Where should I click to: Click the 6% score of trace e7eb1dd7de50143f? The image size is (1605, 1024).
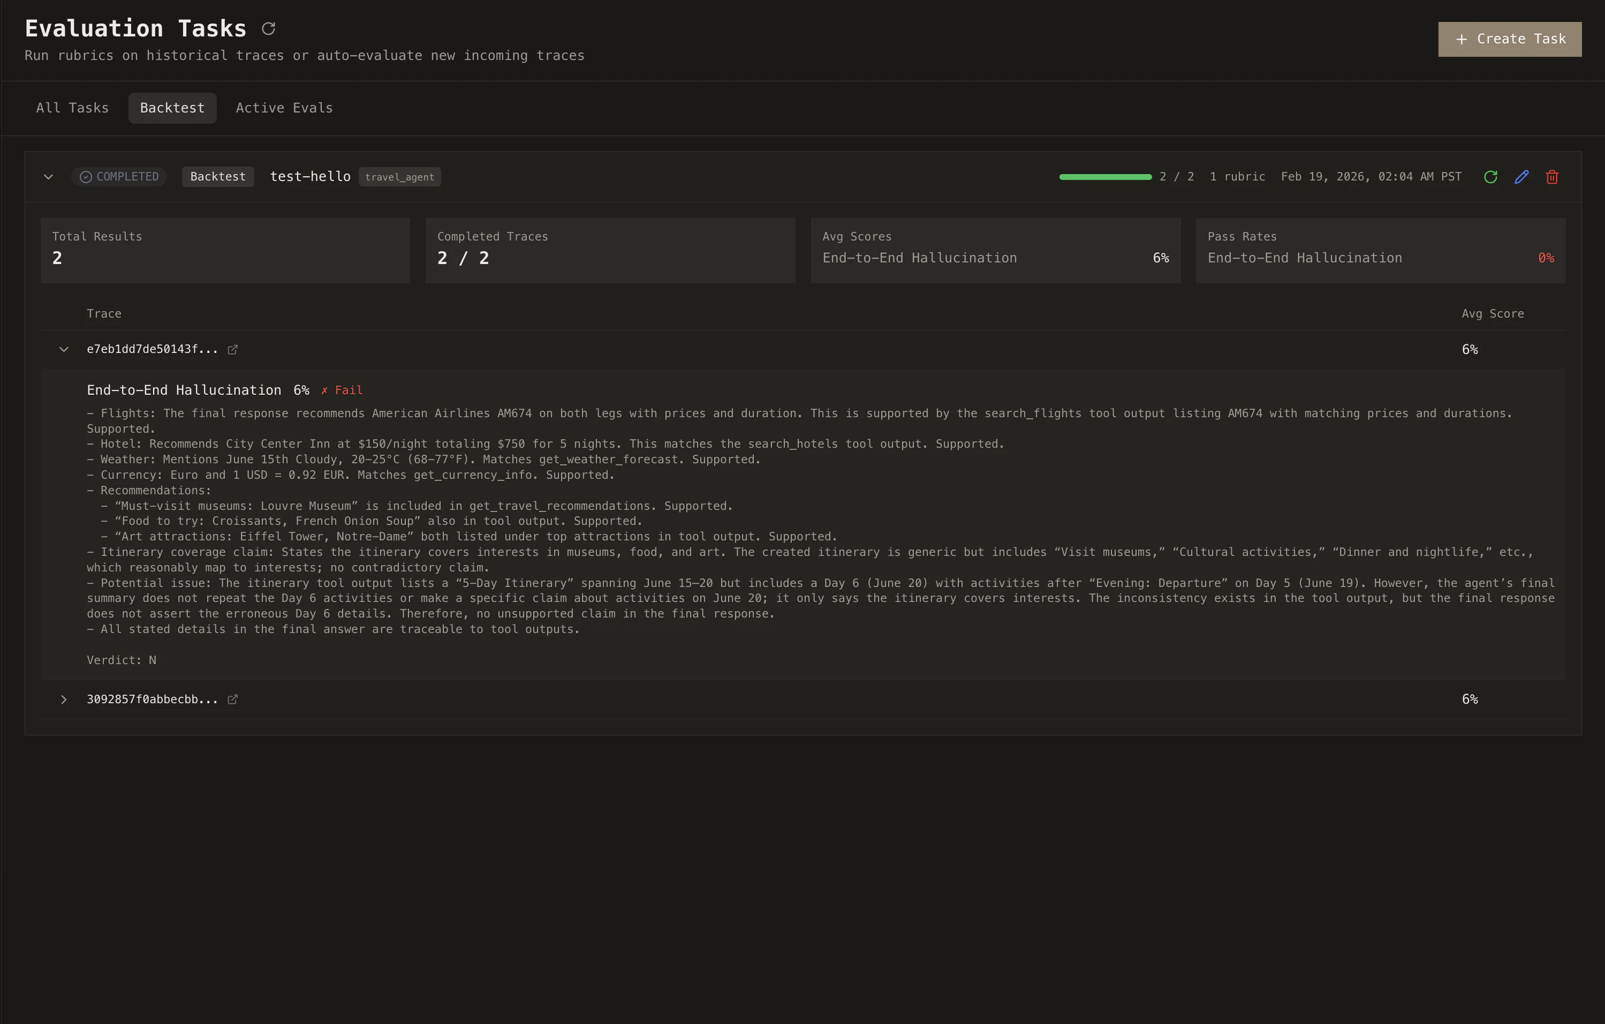pyautogui.click(x=1470, y=349)
